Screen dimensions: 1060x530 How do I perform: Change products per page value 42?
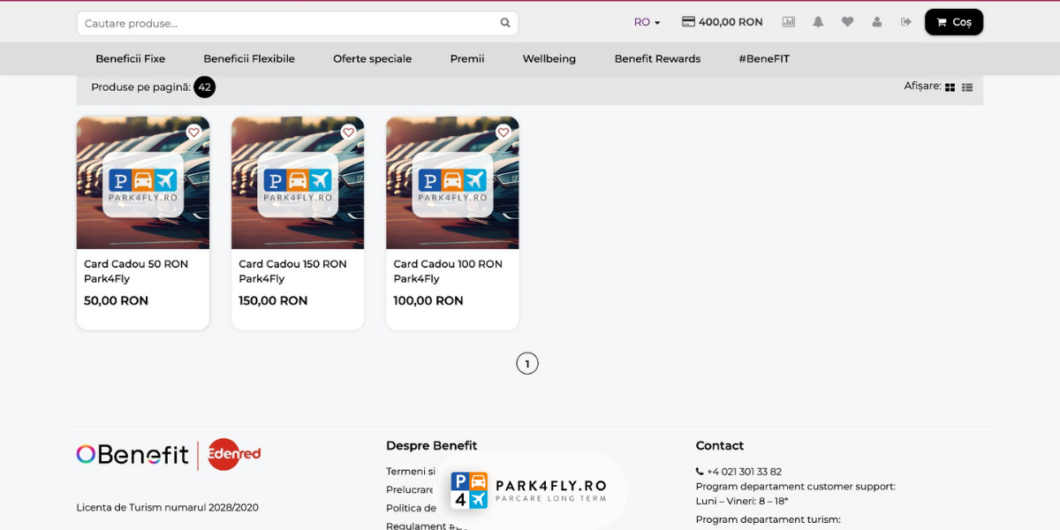(204, 87)
